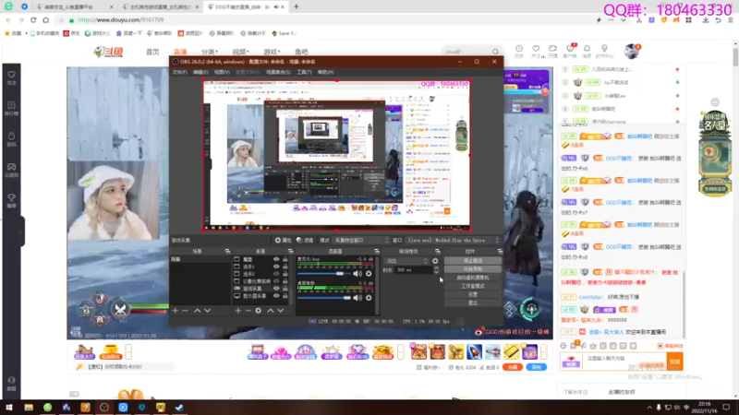Open OBS 文件(F) File menu
The image size is (739, 415).
point(179,72)
